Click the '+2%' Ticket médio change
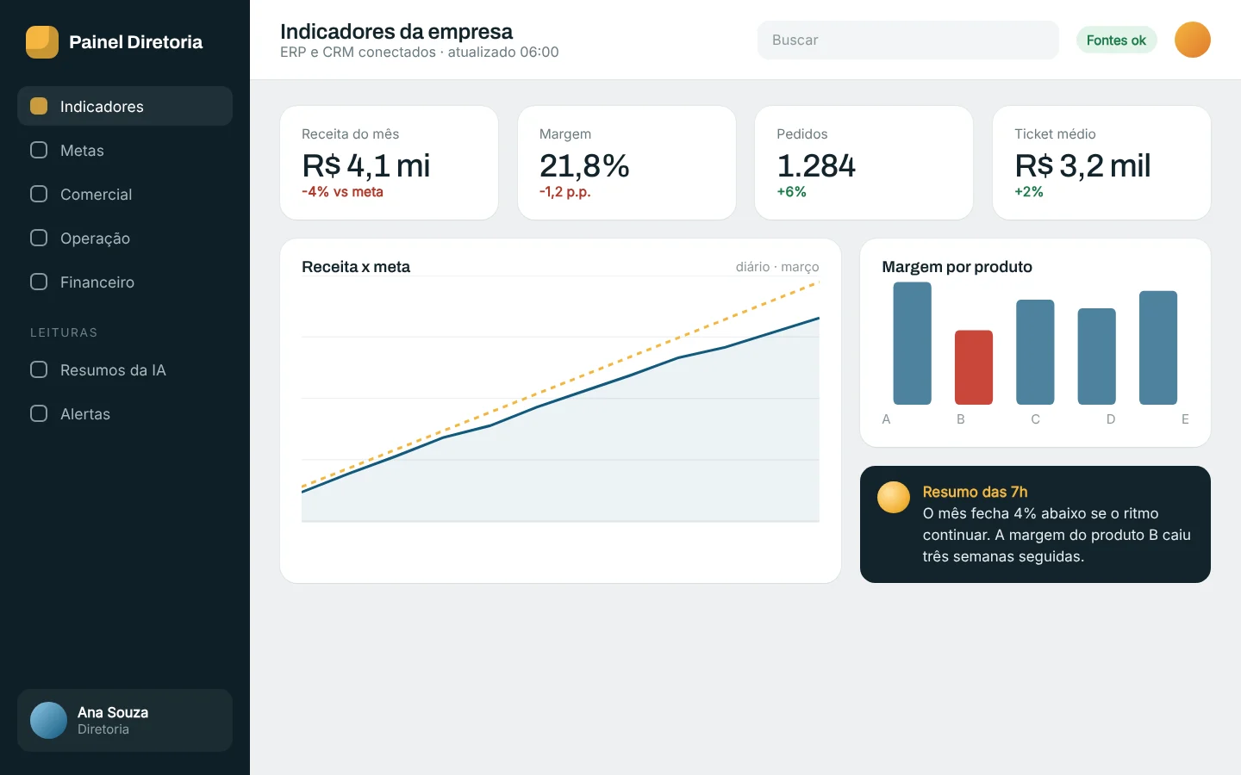The image size is (1241, 775). tap(1029, 192)
